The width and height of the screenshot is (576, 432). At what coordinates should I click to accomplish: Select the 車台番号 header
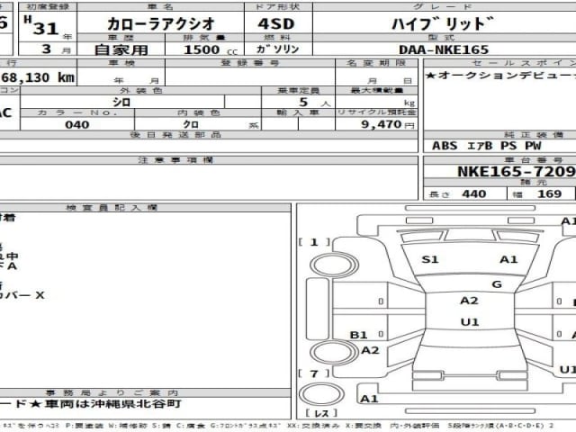[499, 160]
